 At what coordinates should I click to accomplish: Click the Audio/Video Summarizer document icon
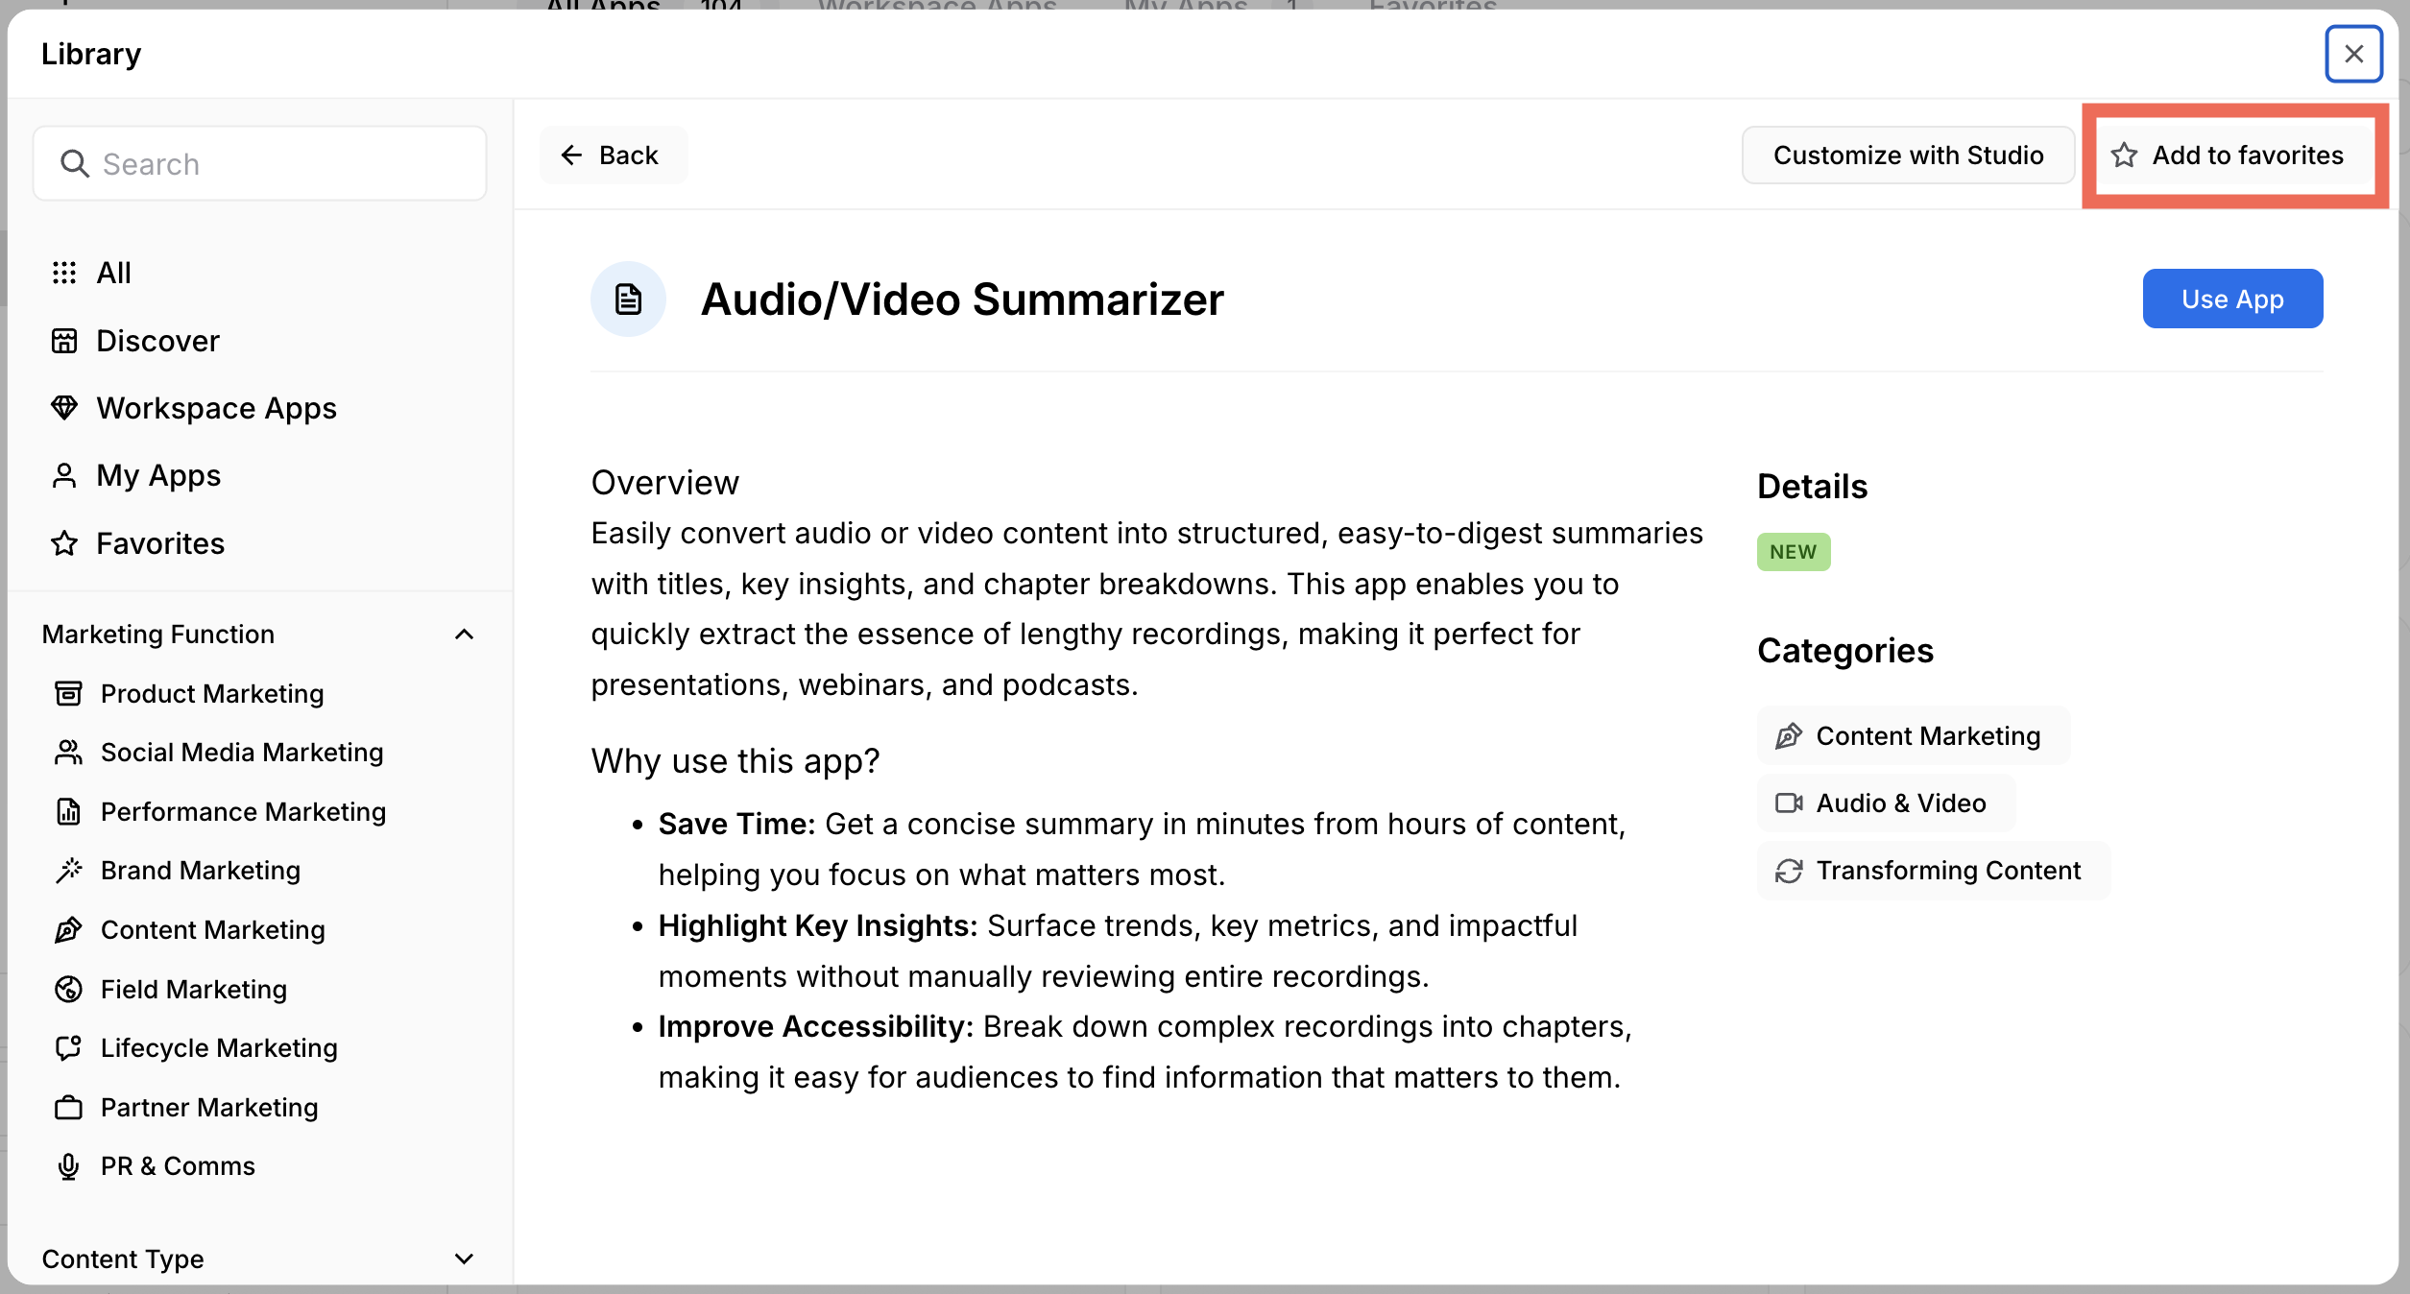(628, 300)
